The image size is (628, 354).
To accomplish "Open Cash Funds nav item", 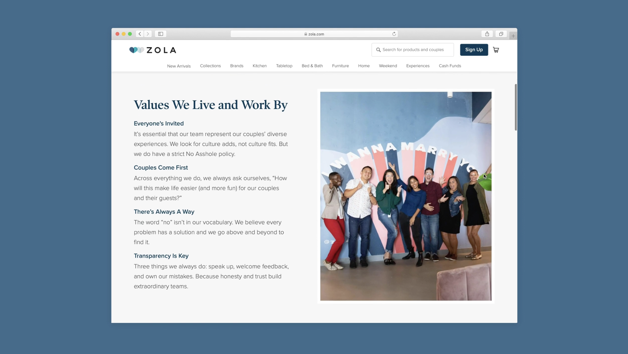I will [x=450, y=66].
